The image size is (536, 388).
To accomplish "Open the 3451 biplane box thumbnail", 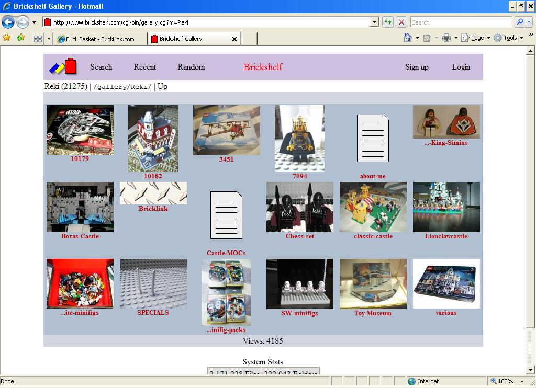I will 226,130.
